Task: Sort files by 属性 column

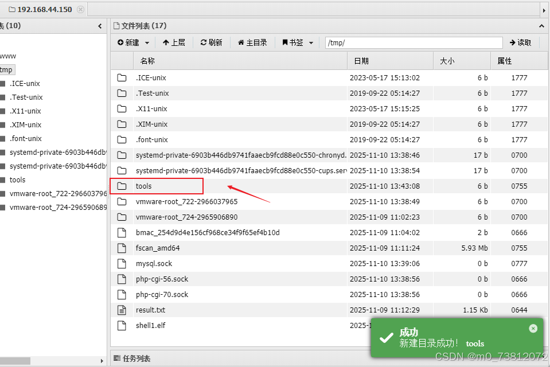Action: [x=519, y=61]
